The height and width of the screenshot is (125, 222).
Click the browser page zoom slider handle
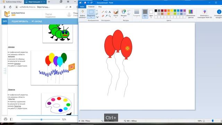point(41,119)
